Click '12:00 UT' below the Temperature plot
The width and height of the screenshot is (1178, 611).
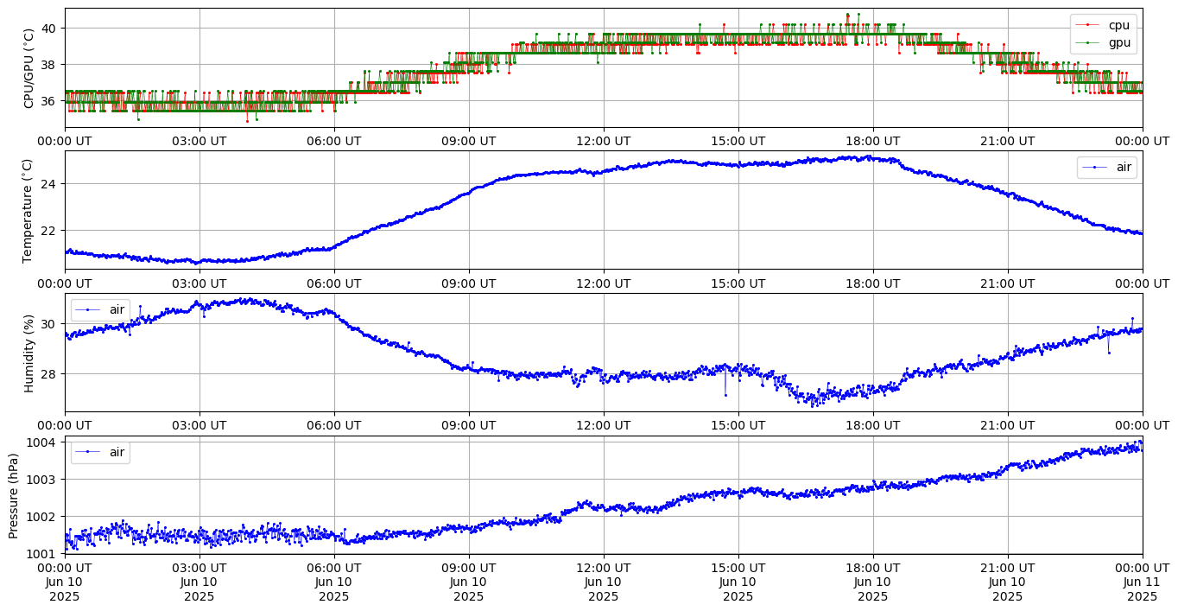(x=604, y=283)
